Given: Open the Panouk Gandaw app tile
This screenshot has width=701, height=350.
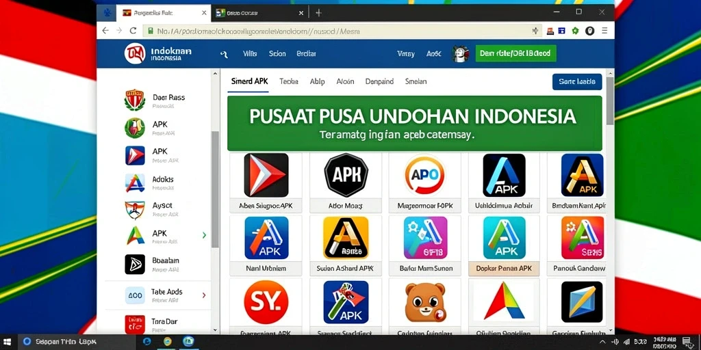Looking at the screenshot, I should (577, 245).
